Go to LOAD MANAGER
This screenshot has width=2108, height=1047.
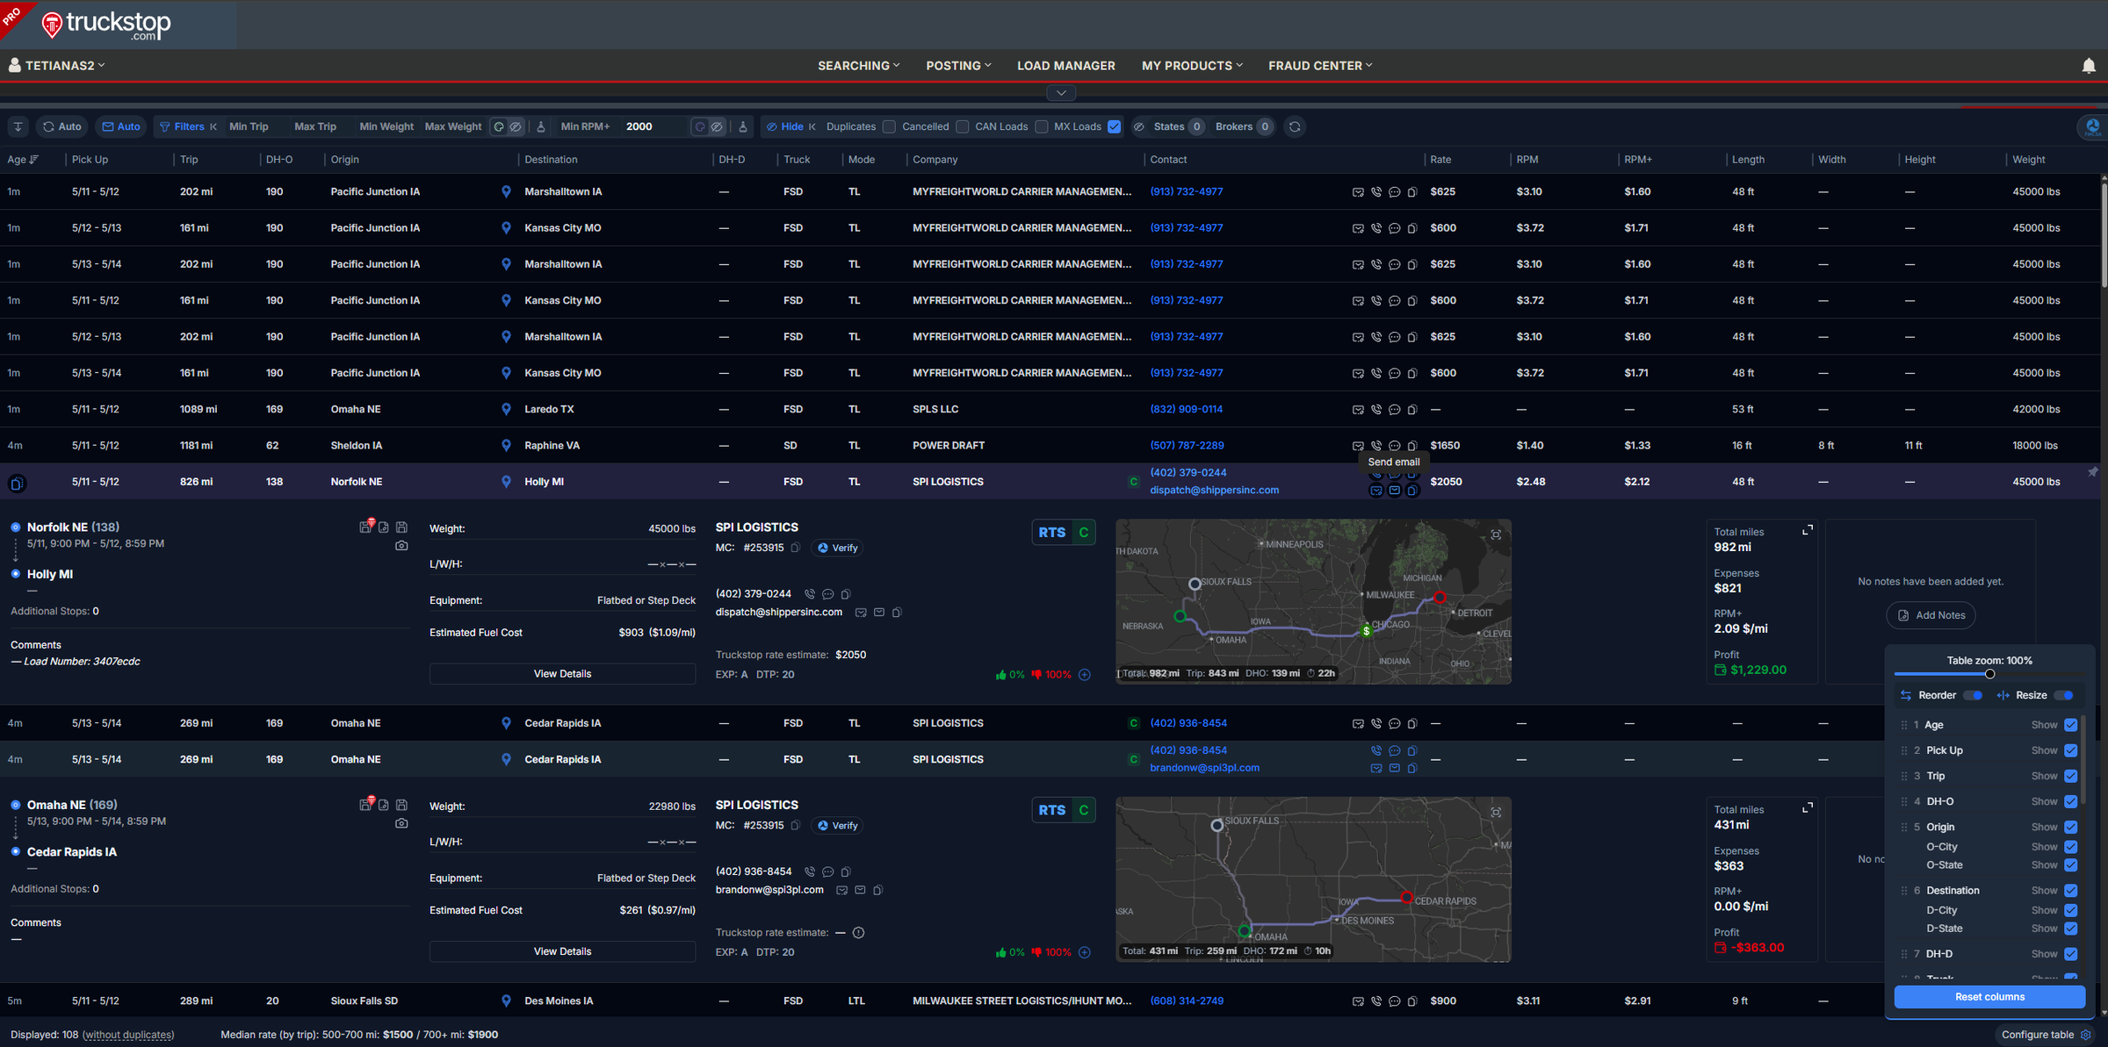point(1066,66)
